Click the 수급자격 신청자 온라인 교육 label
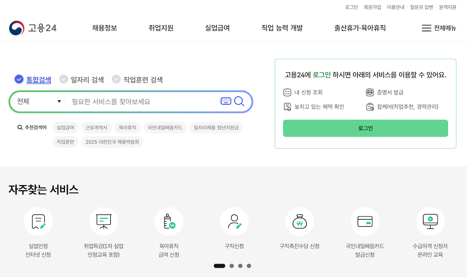 (431, 250)
